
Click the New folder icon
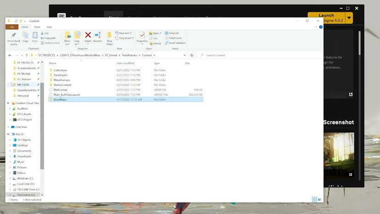point(109,35)
